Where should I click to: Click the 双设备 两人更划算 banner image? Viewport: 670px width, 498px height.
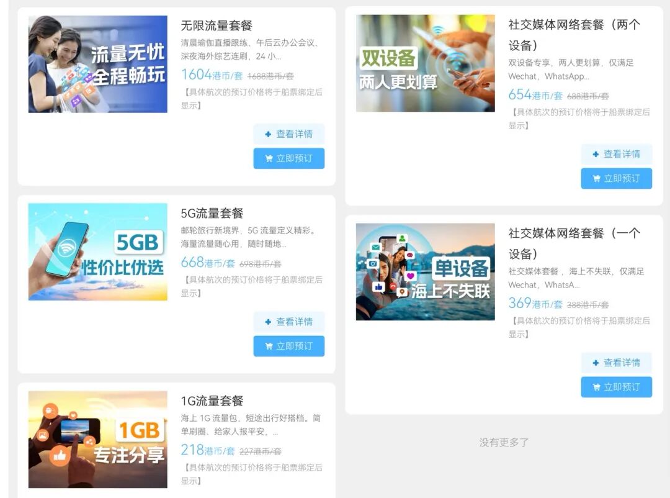tap(426, 63)
